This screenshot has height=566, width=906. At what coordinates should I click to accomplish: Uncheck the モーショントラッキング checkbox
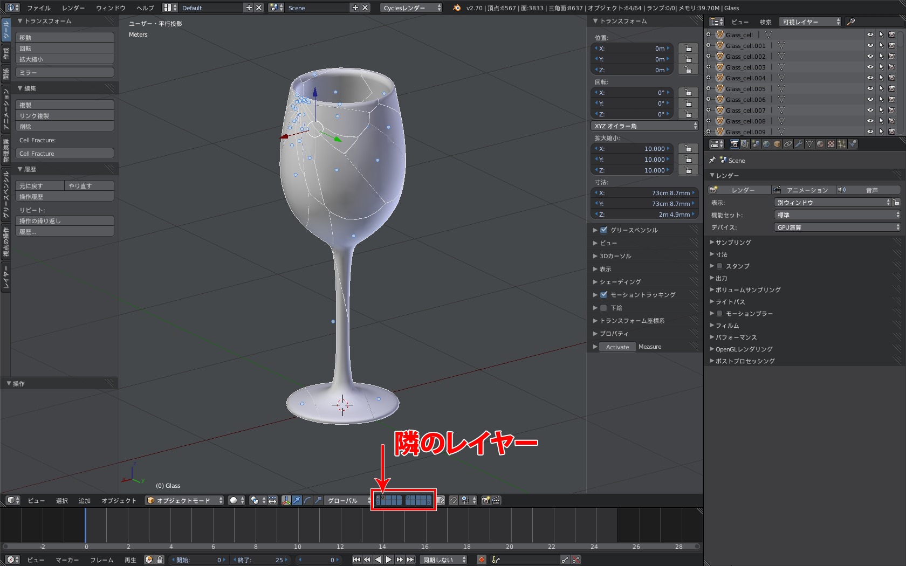tap(603, 295)
